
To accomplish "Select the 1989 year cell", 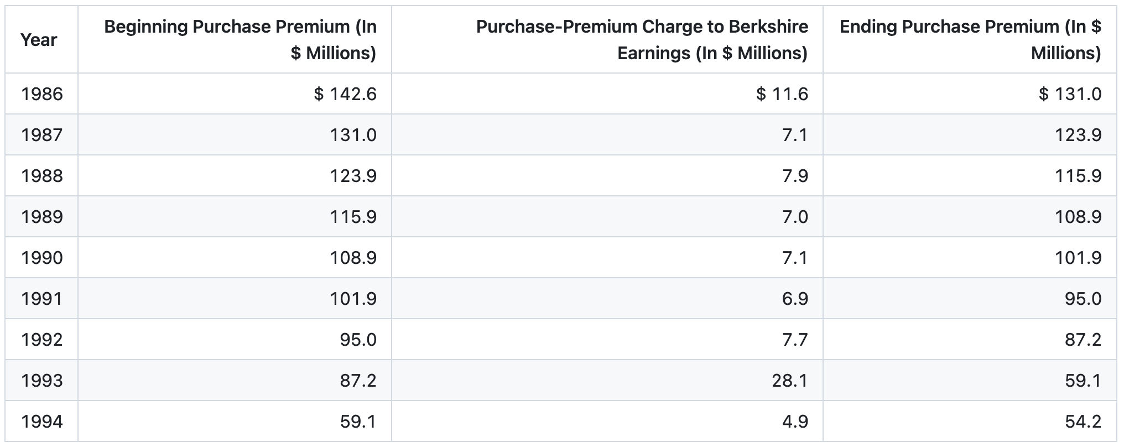I will [42, 217].
